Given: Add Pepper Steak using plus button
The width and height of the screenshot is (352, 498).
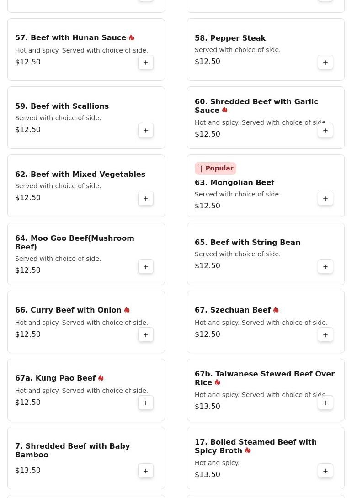Looking at the screenshot, I should [325, 63].
